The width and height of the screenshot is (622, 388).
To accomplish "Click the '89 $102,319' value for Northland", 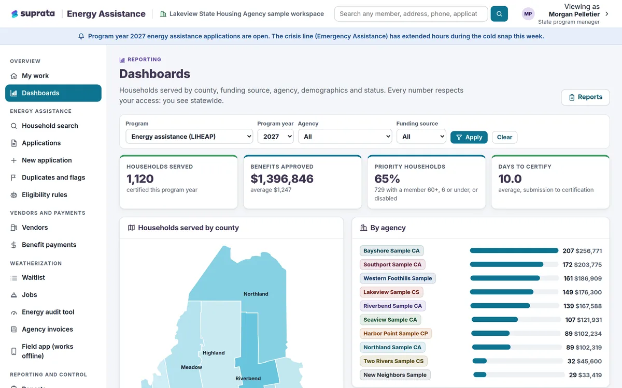I will 584,348.
